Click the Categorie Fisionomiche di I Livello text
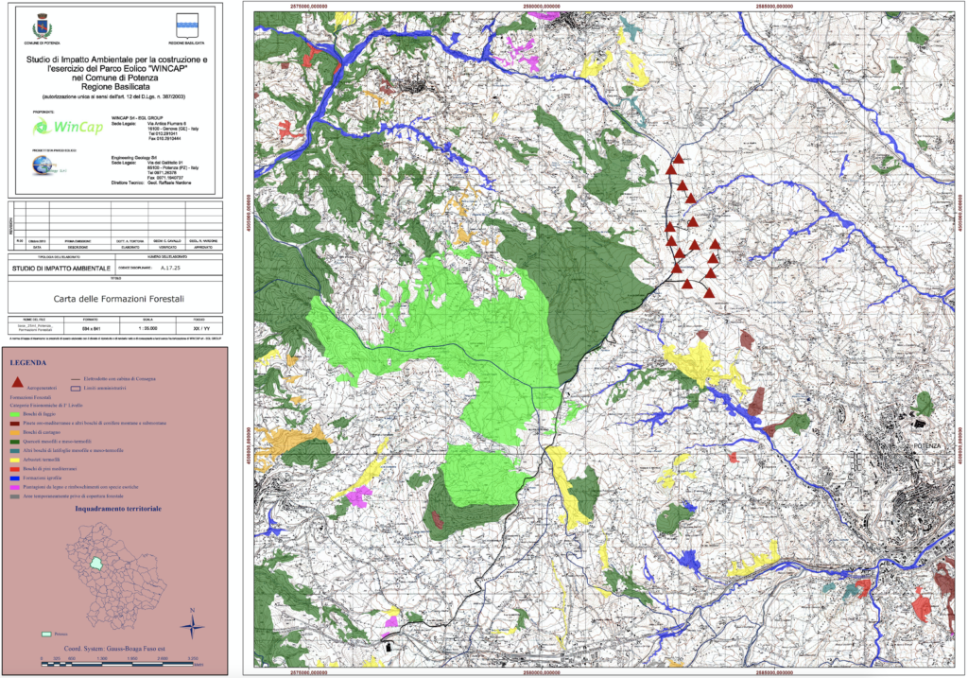Viewport: 968px width, 678px height. click(46, 405)
